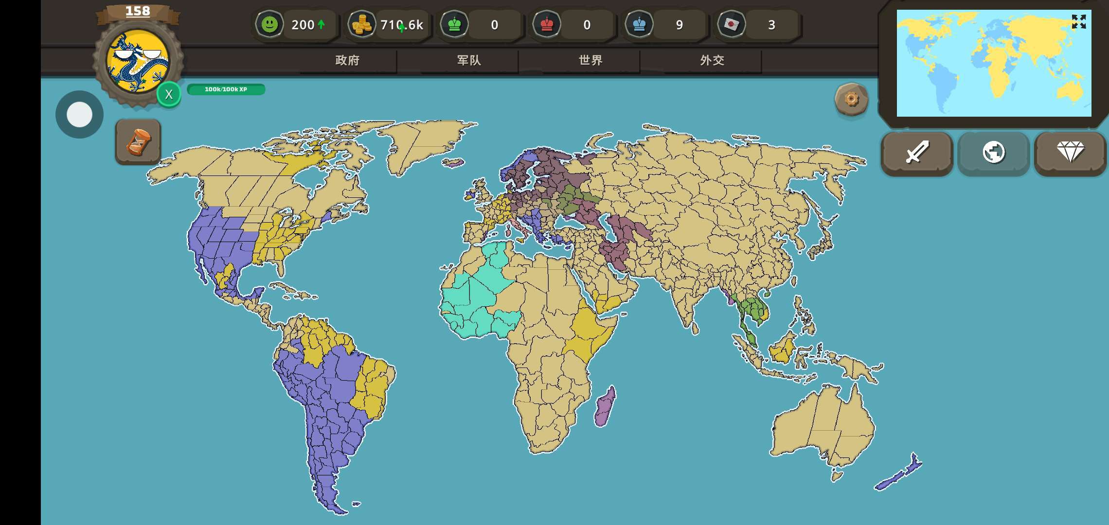Screen dimensions: 1109x525
Task: Tap the dragon flag nation emblem
Action: [138, 62]
